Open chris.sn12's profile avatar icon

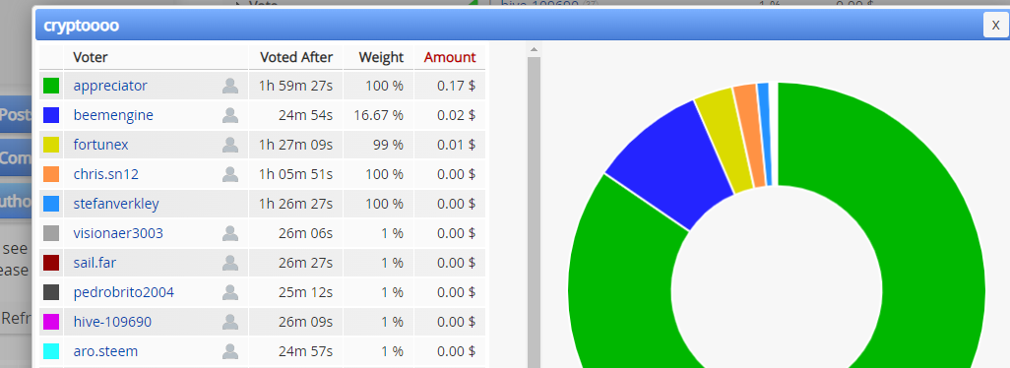230,174
